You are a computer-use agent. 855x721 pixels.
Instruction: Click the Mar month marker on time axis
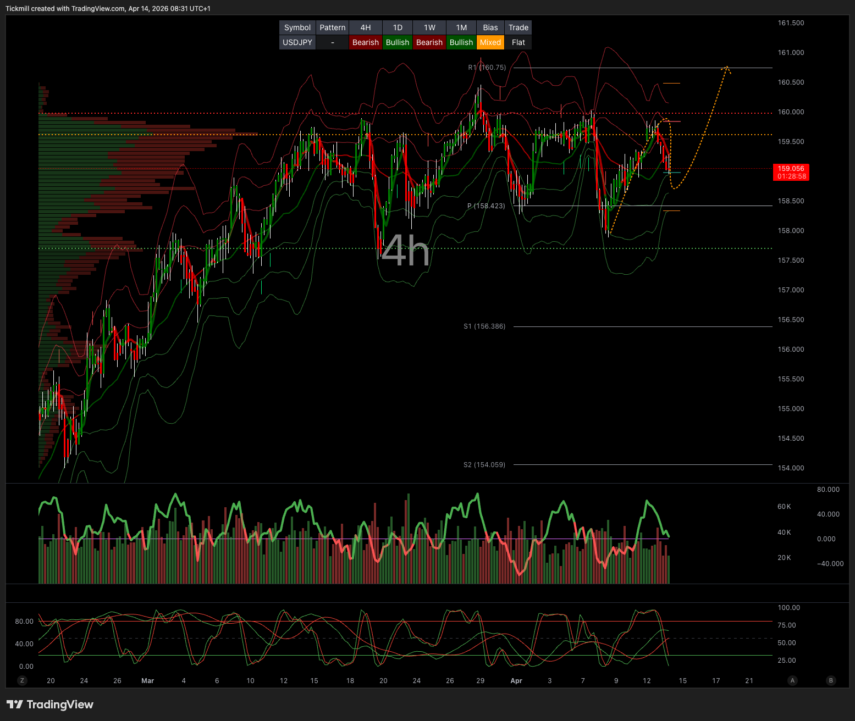pos(147,681)
